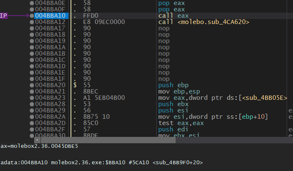Toggle breakpoint dot beside address 004BBA20
The image size is (293, 171).
click(x=32, y=85)
